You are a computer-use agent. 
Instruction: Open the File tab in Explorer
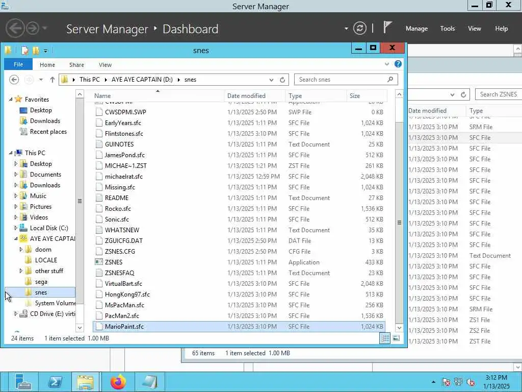pos(18,64)
